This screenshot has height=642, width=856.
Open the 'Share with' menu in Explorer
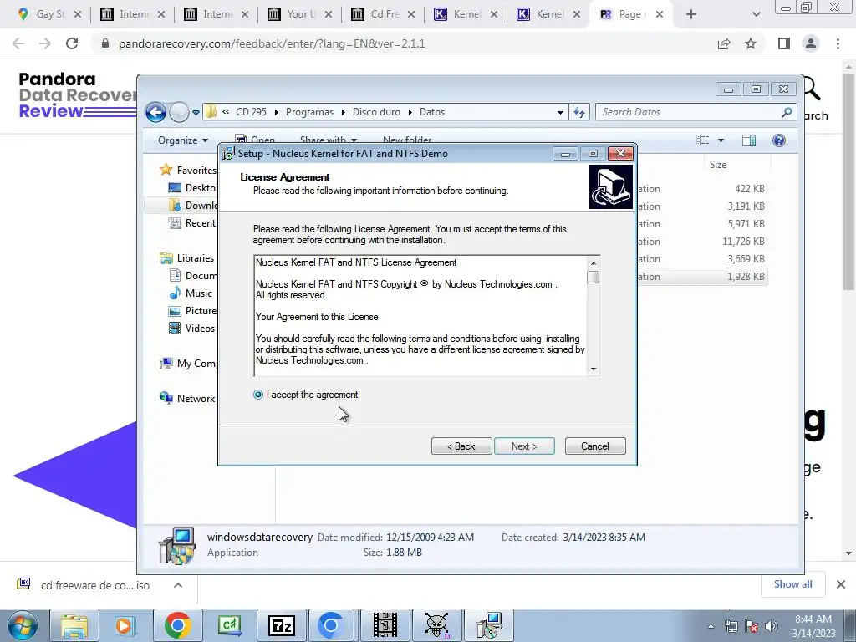tap(328, 140)
